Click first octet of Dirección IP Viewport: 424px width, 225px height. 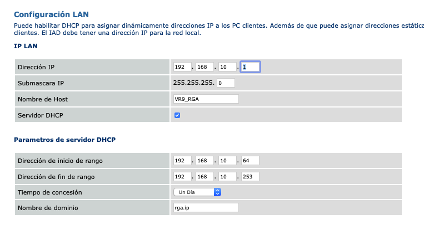click(x=182, y=67)
